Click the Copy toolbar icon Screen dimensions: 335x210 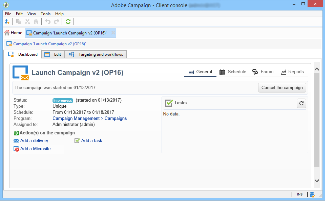tap(19, 22)
